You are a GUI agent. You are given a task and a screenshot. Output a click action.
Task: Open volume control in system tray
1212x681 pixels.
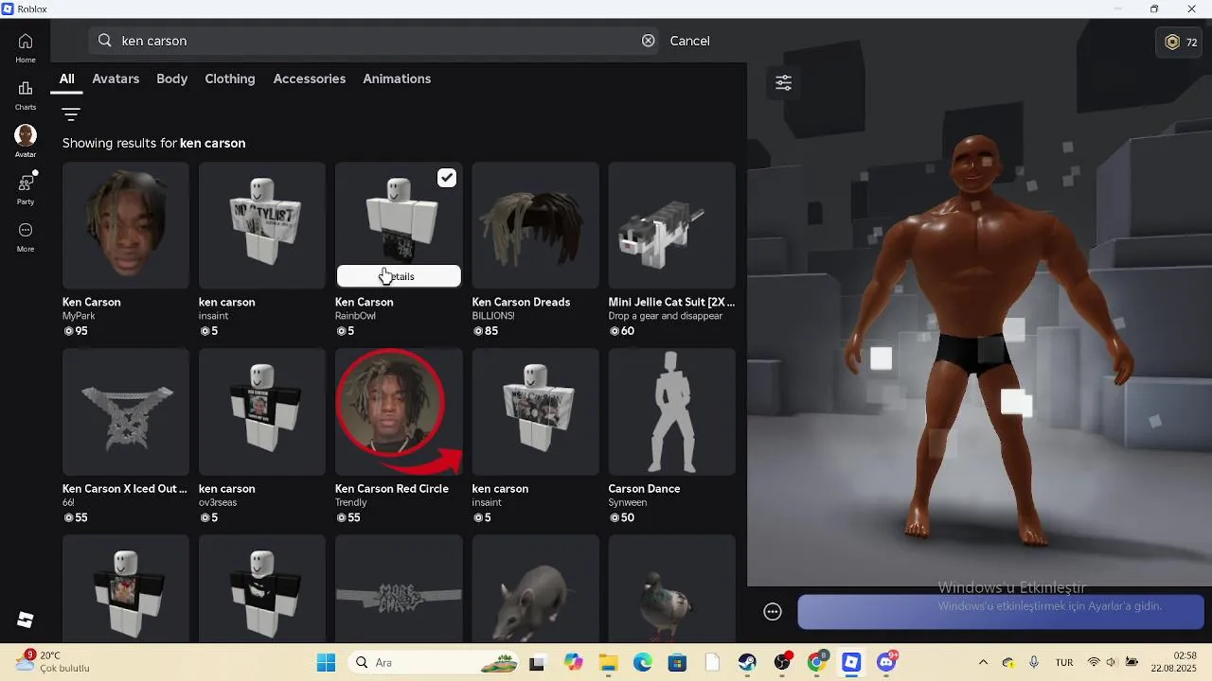pos(1112,663)
